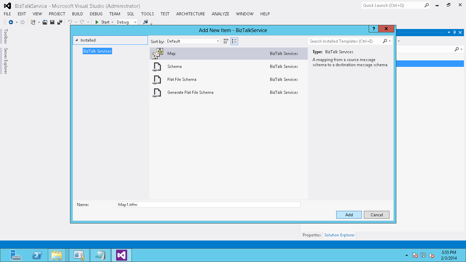Screen dimensions: 466x262
Task: Click the Undo toolbar icon
Action: pos(70,22)
